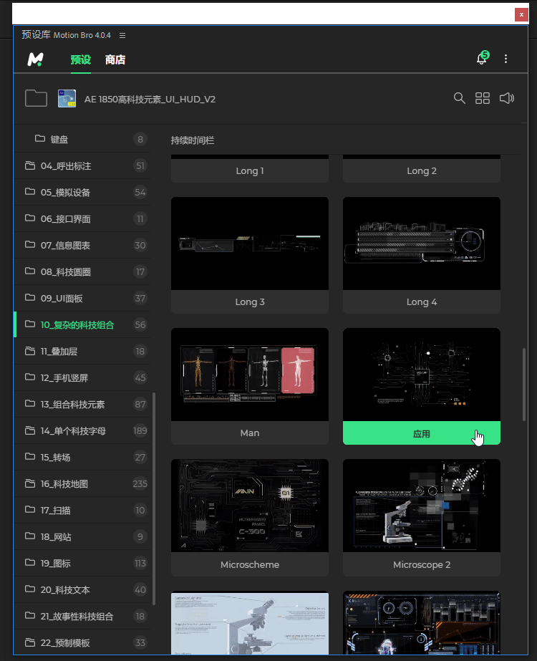Click the folder list vertical scrollbar
The image size is (537, 661).
pyautogui.click(x=154, y=498)
